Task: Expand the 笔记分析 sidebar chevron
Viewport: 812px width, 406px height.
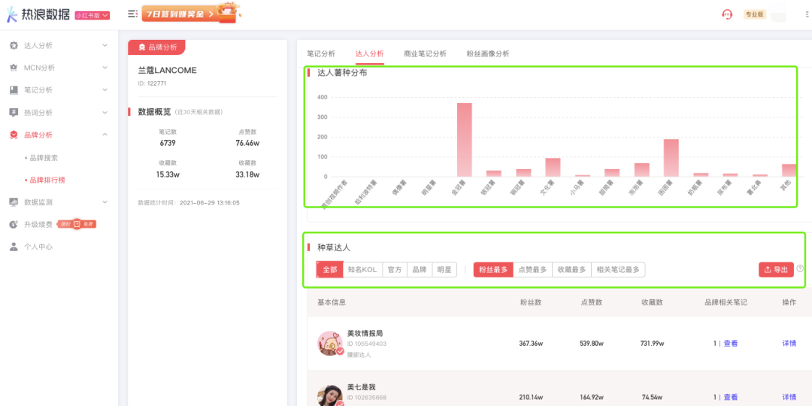Action: point(105,90)
